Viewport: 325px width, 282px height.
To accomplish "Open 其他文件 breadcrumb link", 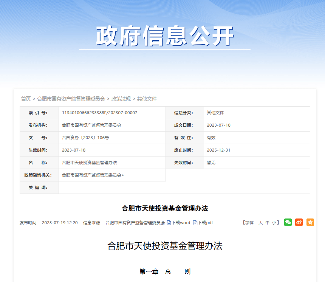I will 147,99.
